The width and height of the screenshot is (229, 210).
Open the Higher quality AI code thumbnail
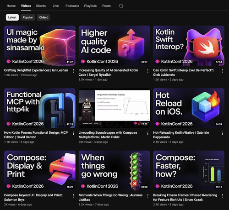[114, 46]
